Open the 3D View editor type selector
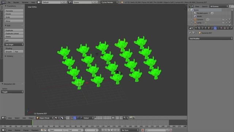 (4, 118)
